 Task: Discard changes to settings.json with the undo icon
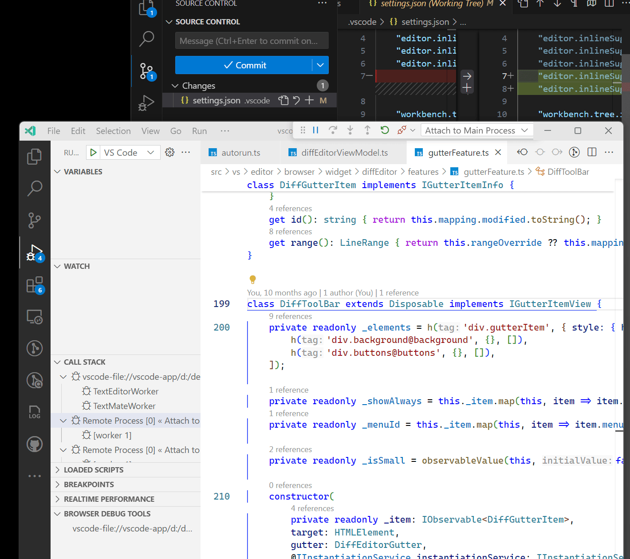(296, 100)
